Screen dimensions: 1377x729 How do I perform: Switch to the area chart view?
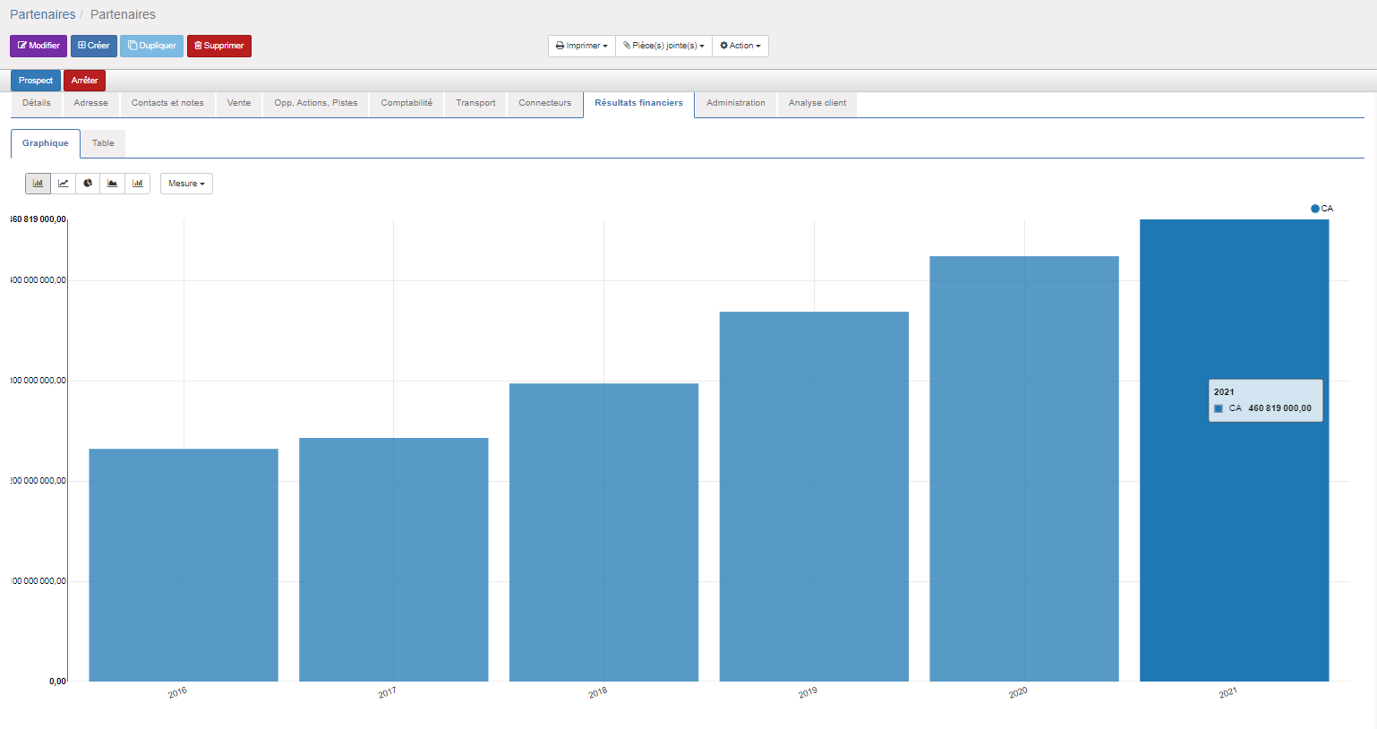(x=113, y=184)
